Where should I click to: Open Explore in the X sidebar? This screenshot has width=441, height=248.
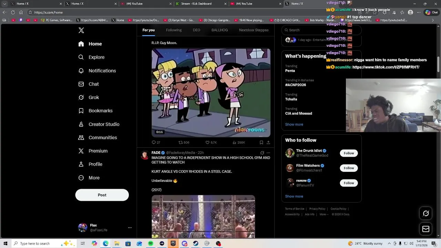tap(91, 57)
